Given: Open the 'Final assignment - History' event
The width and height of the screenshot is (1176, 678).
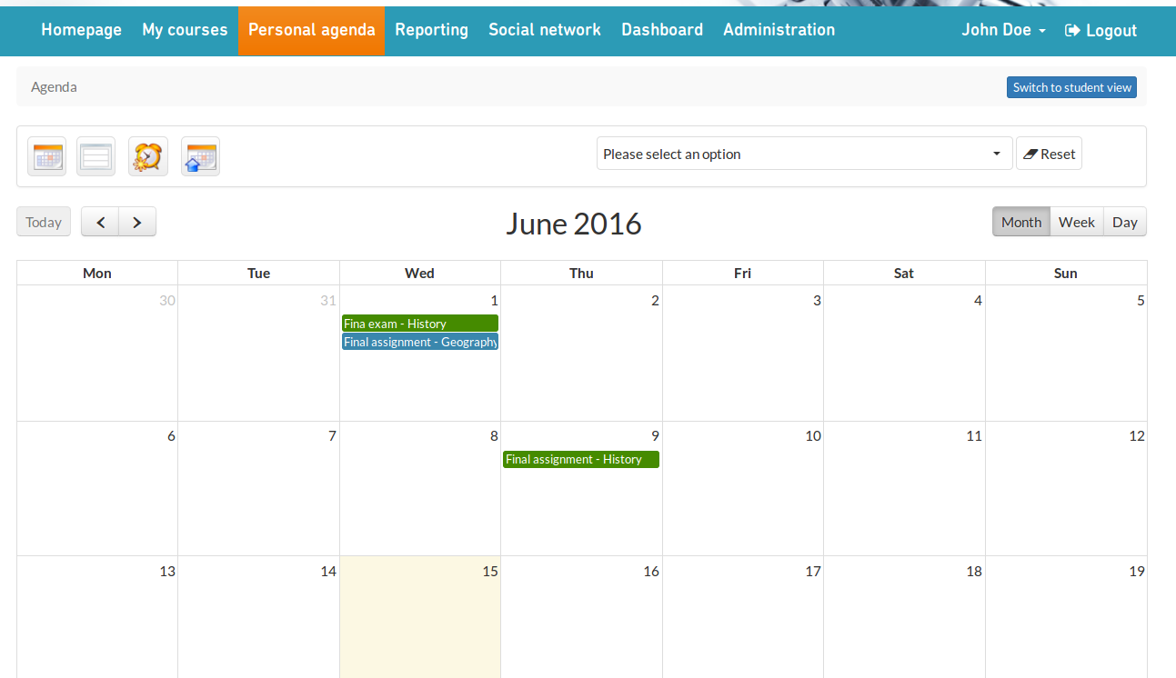Looking at the screenshot, I should pos(580,460).
